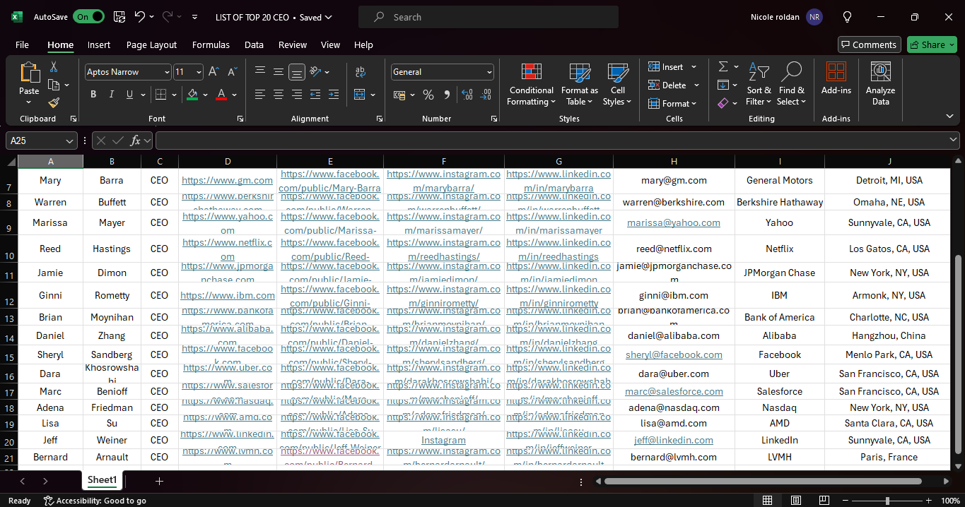
Task: Click the Add-ins ribbon icon
Action: 836,78
